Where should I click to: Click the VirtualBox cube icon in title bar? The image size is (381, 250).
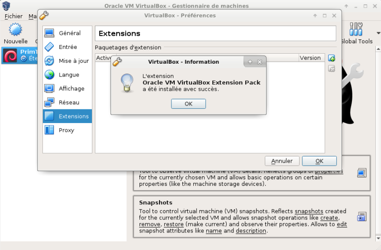click(x=6, y=6)
